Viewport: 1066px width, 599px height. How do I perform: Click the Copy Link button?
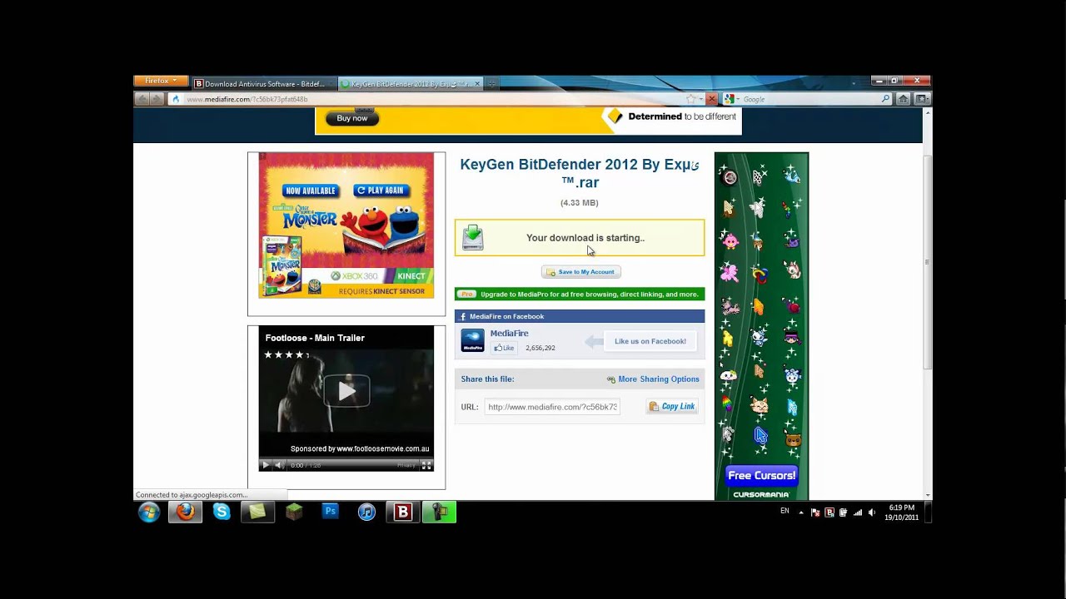pos(672,407)
